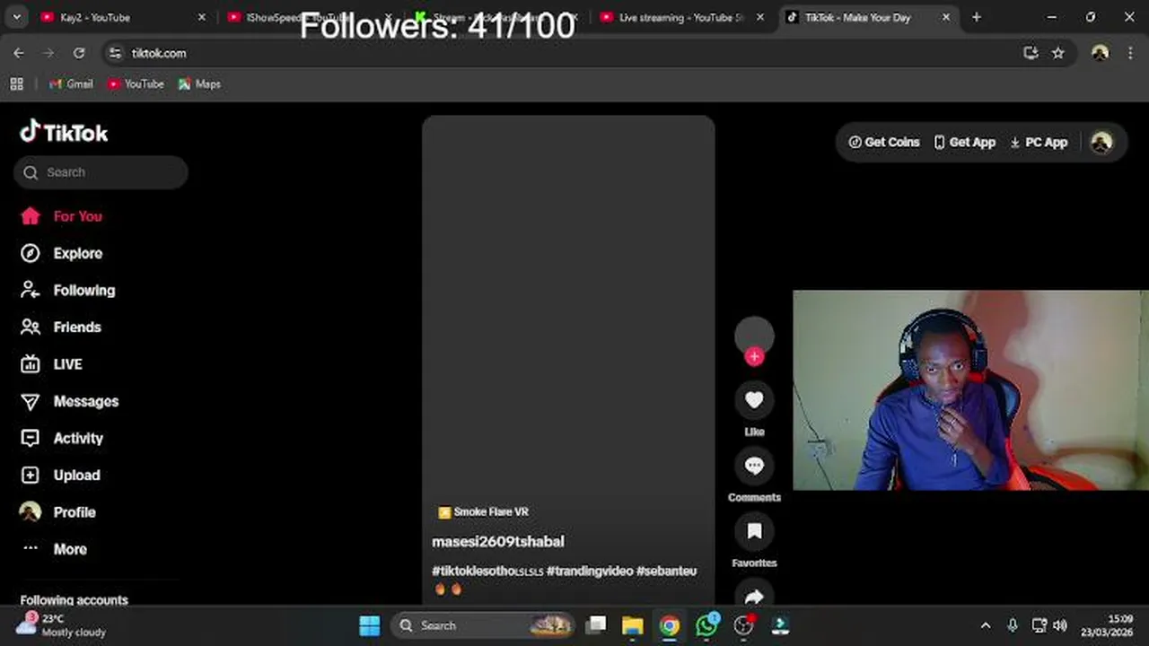Expand the More menu in sidebar
1149x646 pixels.
pyautogui.click(x=54, y=549)
